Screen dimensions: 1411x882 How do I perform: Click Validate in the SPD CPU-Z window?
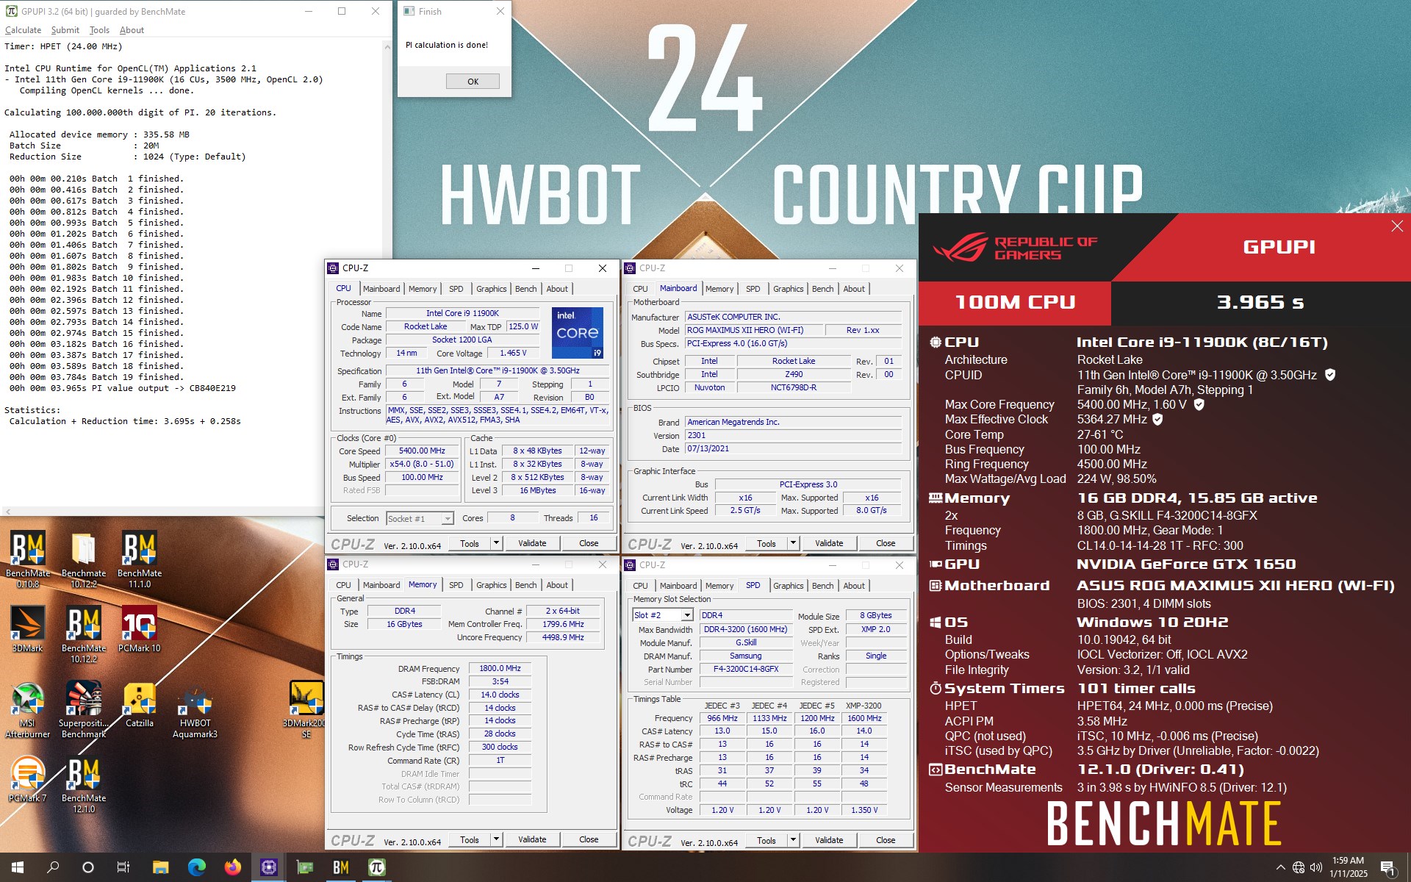pos(829,840)
